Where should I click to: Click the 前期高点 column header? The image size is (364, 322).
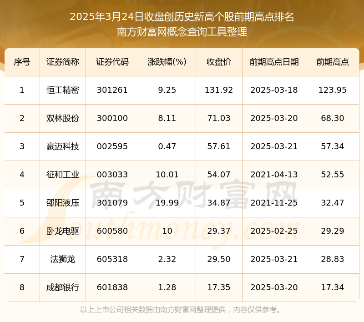(333, 62)
